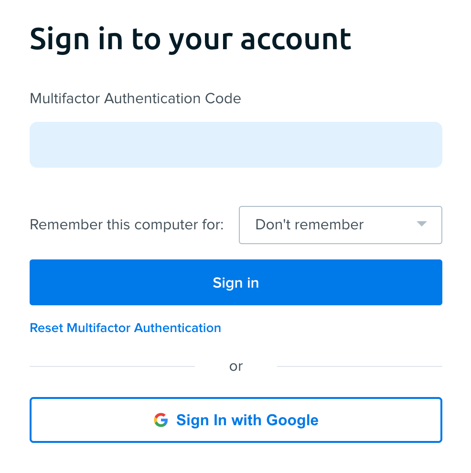Click the Remember this computer for label
Viewport: 471px width, 473px height.
[126, 225]
